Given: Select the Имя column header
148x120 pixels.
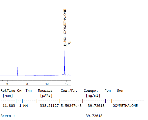Looking at the screenshot, I should pyautogui.click(x=120, y=91).
